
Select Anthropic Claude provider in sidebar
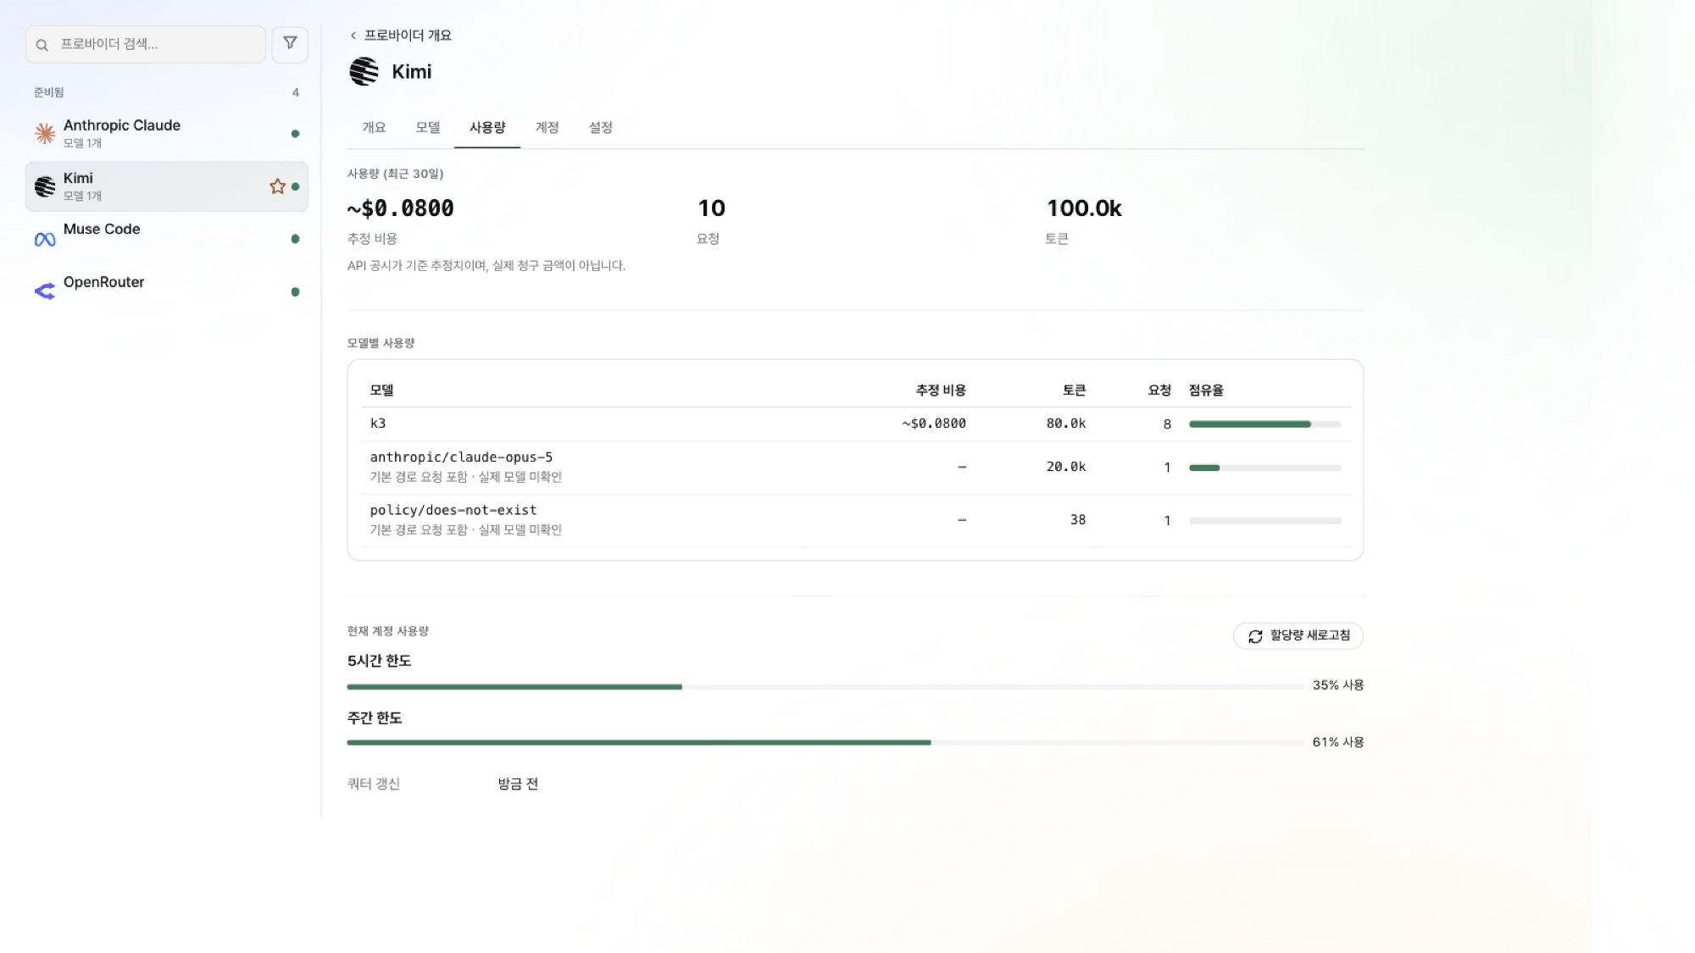click(x=167, y=134)
